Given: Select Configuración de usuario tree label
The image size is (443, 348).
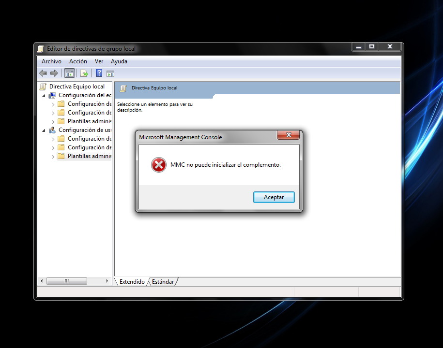Looking at the screenshot, I should tap(85, 130).
